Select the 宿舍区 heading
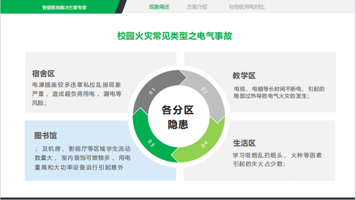Screen dimensions: 356x200 (43, 74)
